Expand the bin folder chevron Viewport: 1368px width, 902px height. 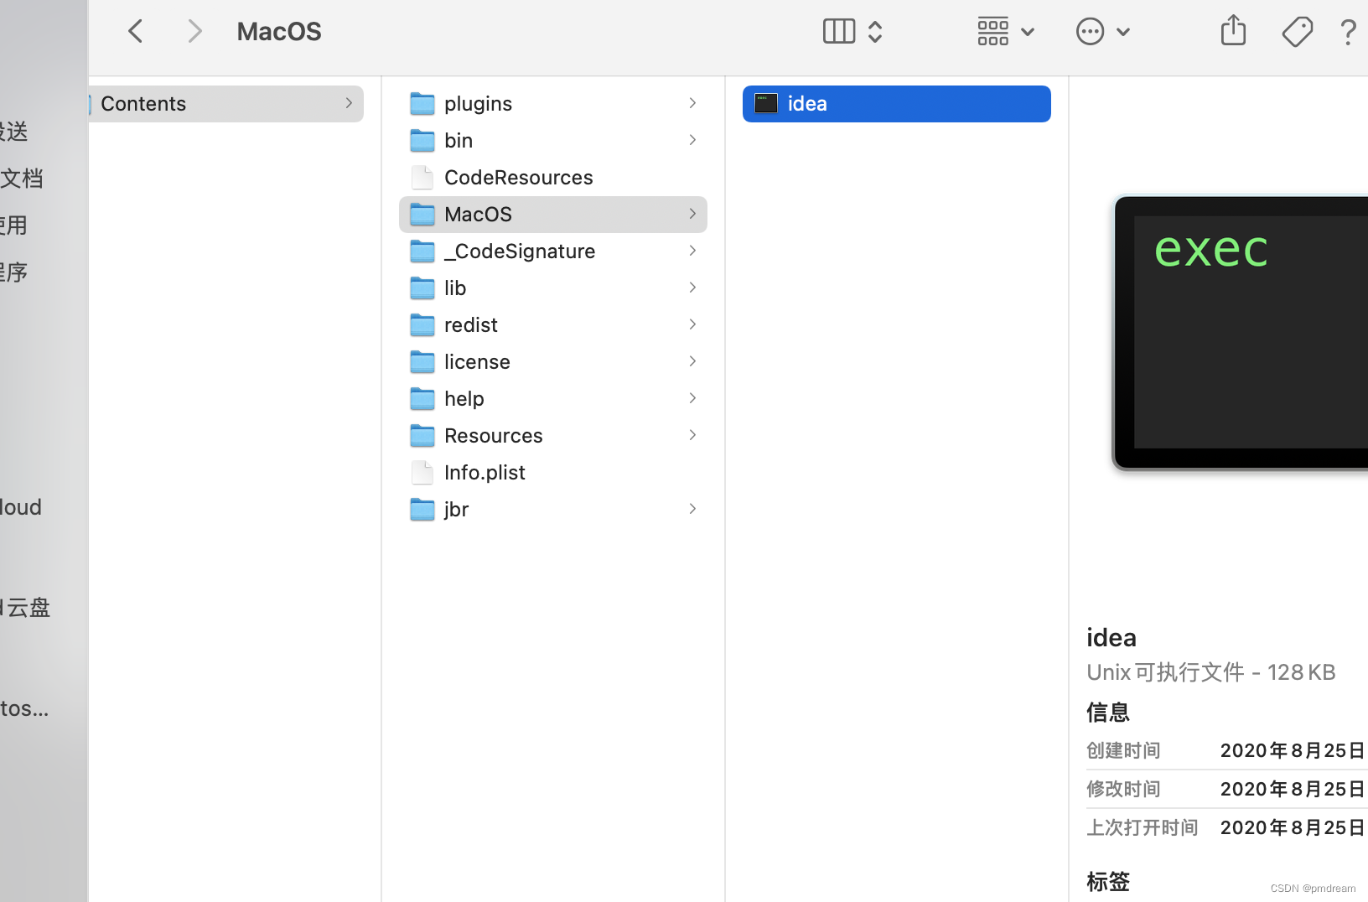coord(692,140)
